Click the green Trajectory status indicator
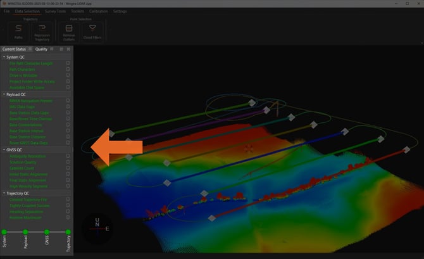 68,232
